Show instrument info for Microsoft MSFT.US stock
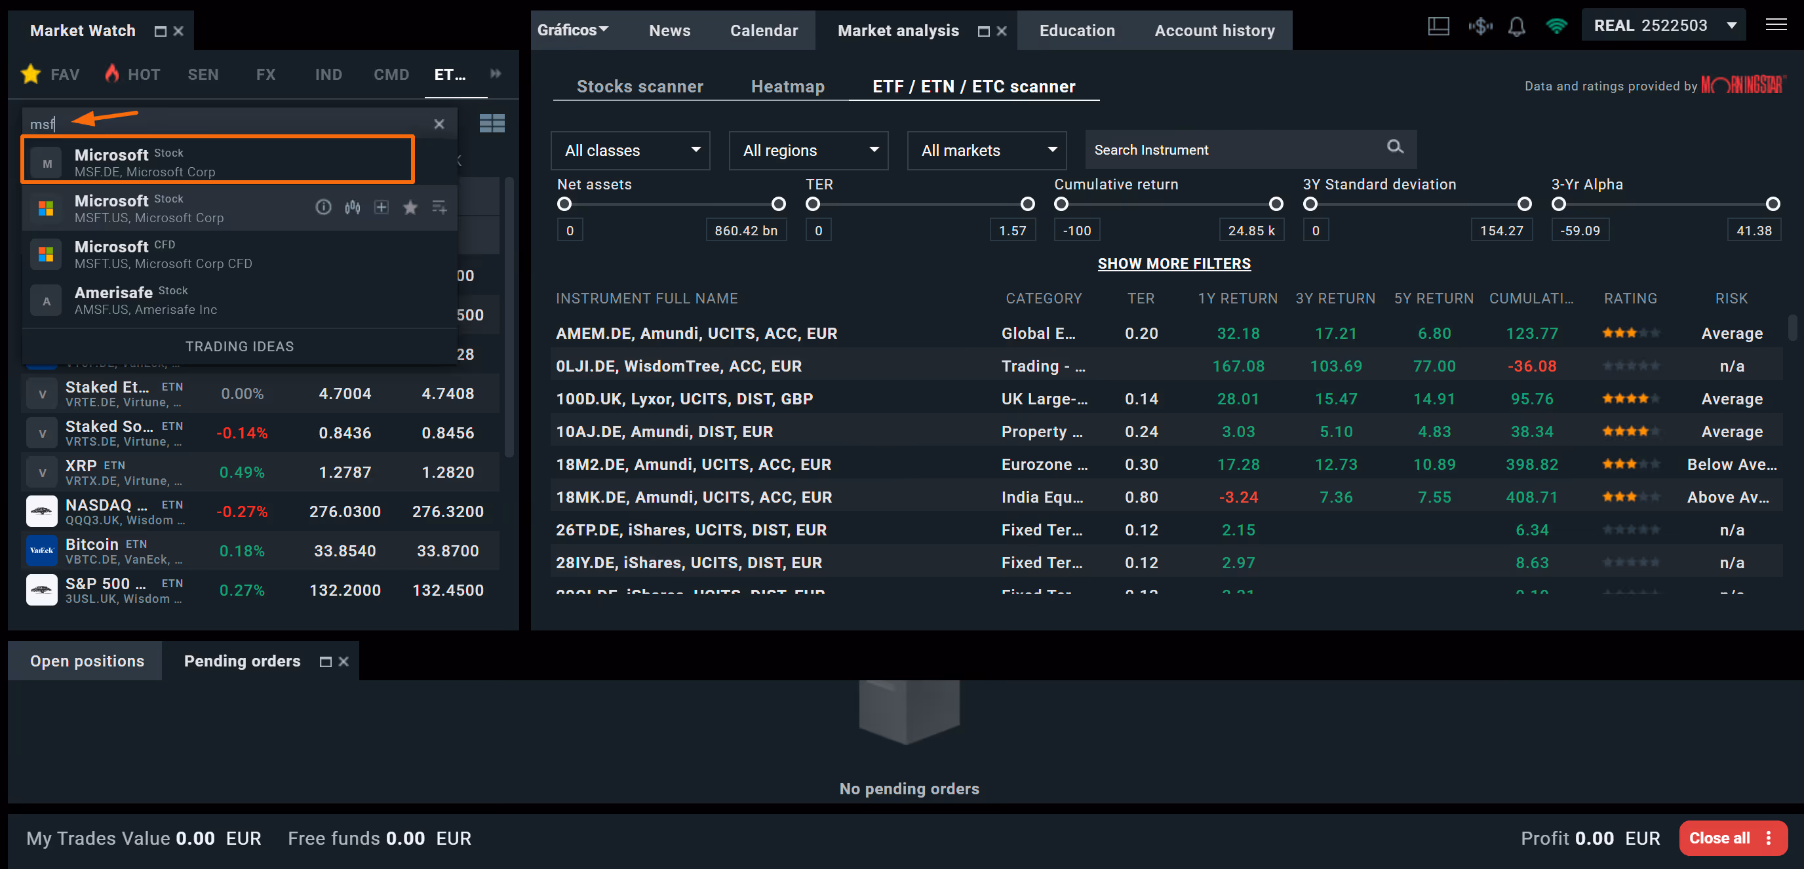 (x=323, y=207)
